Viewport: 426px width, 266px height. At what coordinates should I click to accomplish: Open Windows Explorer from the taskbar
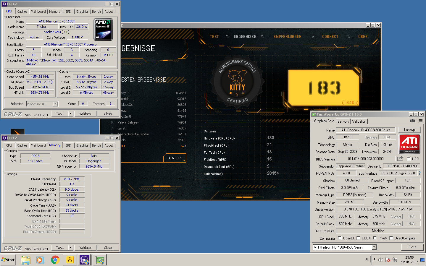pyautogui.click(x=26, y=260)
